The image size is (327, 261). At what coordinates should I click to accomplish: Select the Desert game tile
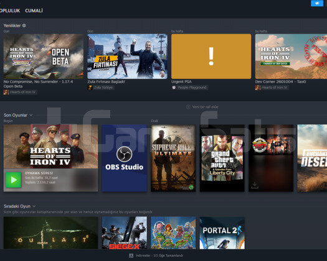click(x=312, y=158)
